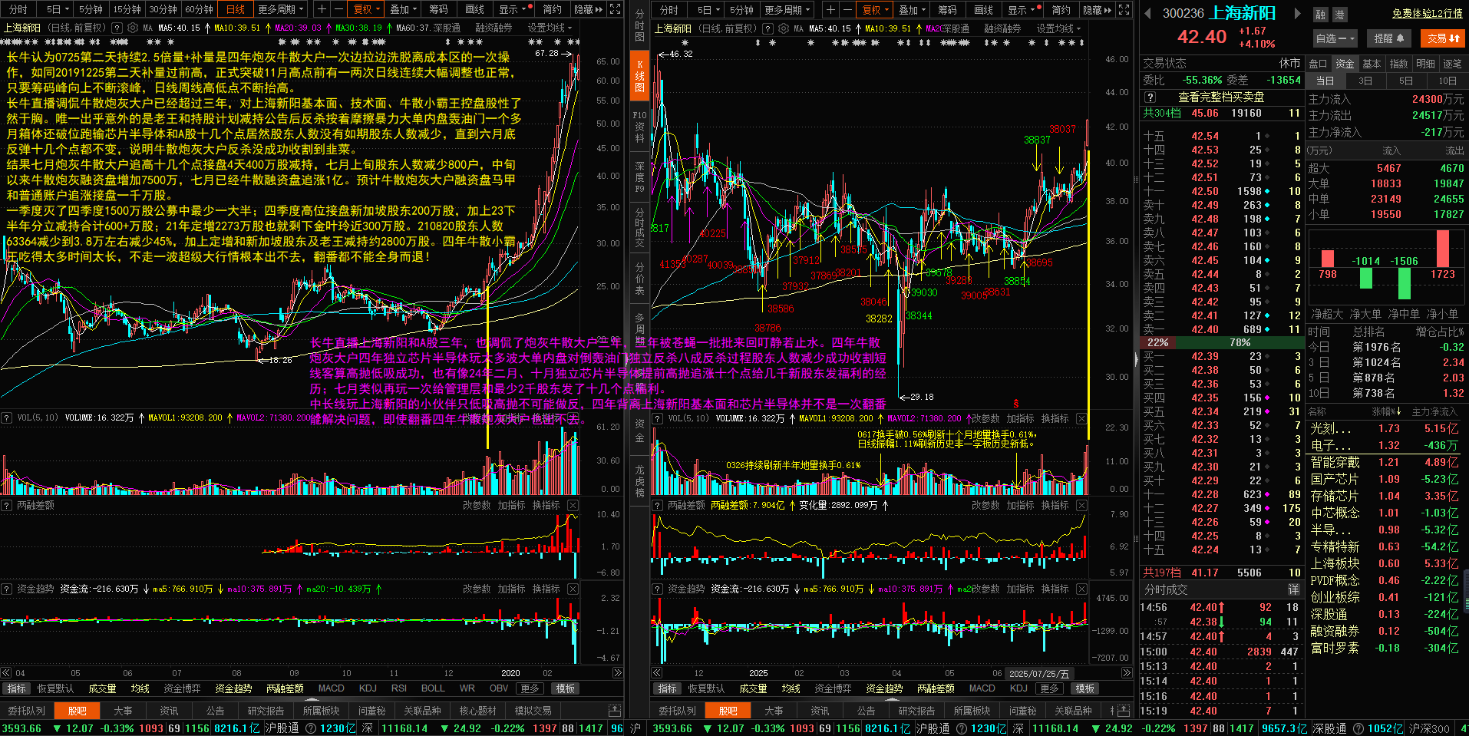
Task: Toggle KDJ indicator on left chart
Action: click(x=368, y=688)
